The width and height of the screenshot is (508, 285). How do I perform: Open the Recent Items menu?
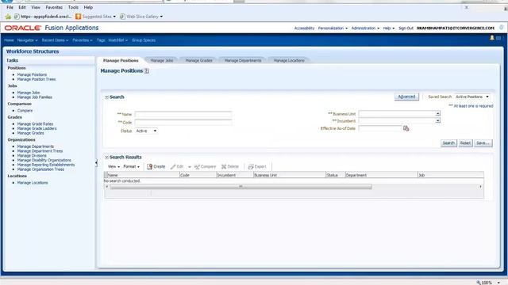[55, 40]
